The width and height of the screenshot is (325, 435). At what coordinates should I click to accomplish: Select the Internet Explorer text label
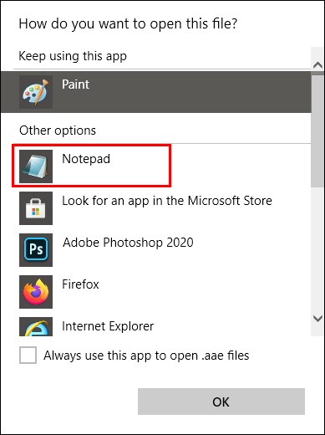tap(108, 326)
